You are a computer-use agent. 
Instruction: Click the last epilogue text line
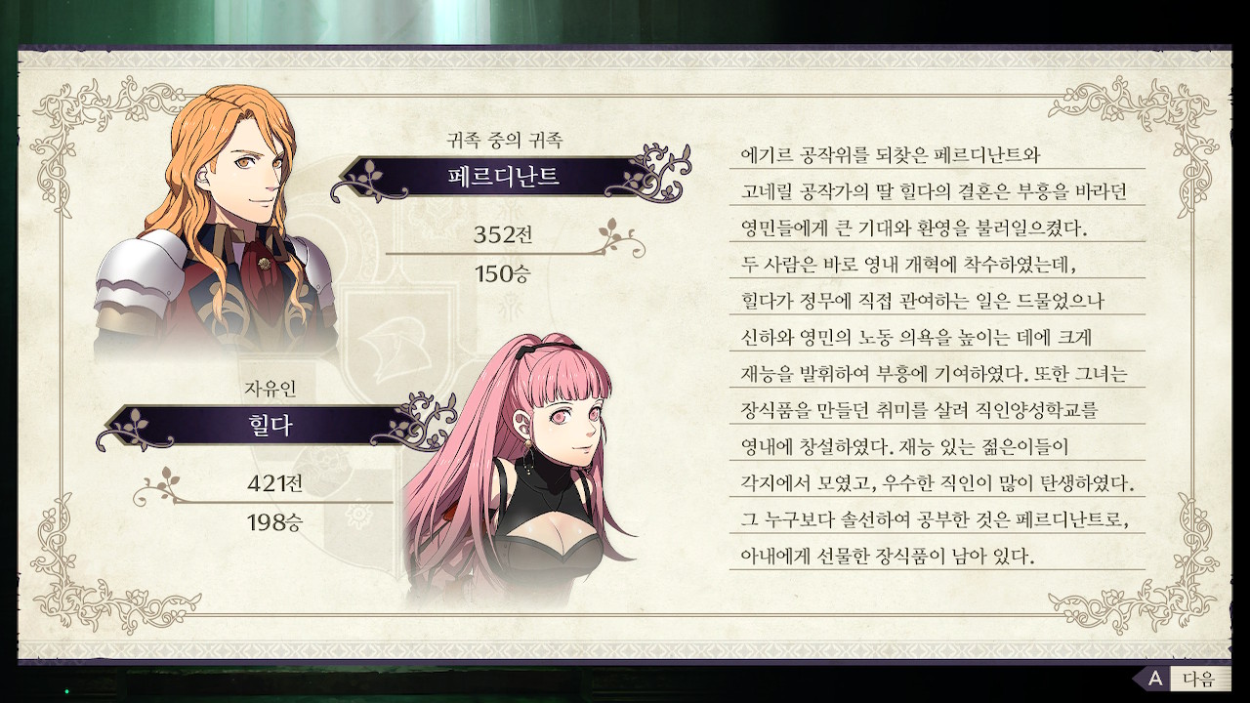pyautogui.click(x=888, y=558)
